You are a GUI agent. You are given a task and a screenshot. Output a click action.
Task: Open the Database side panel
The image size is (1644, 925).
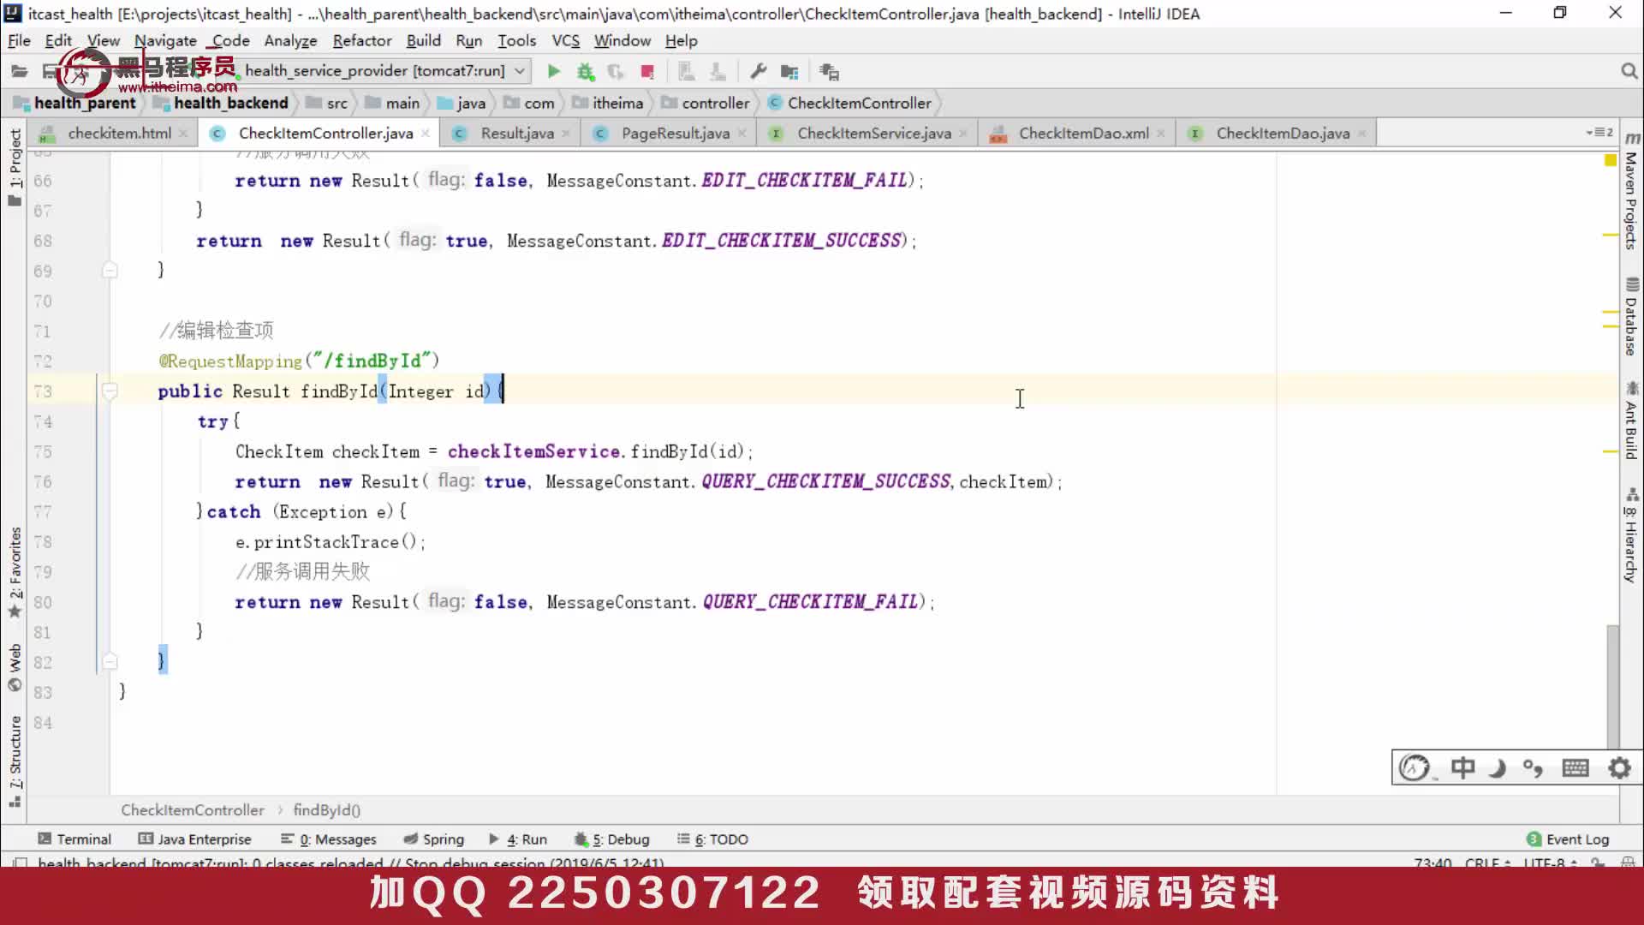point(1632,317)
